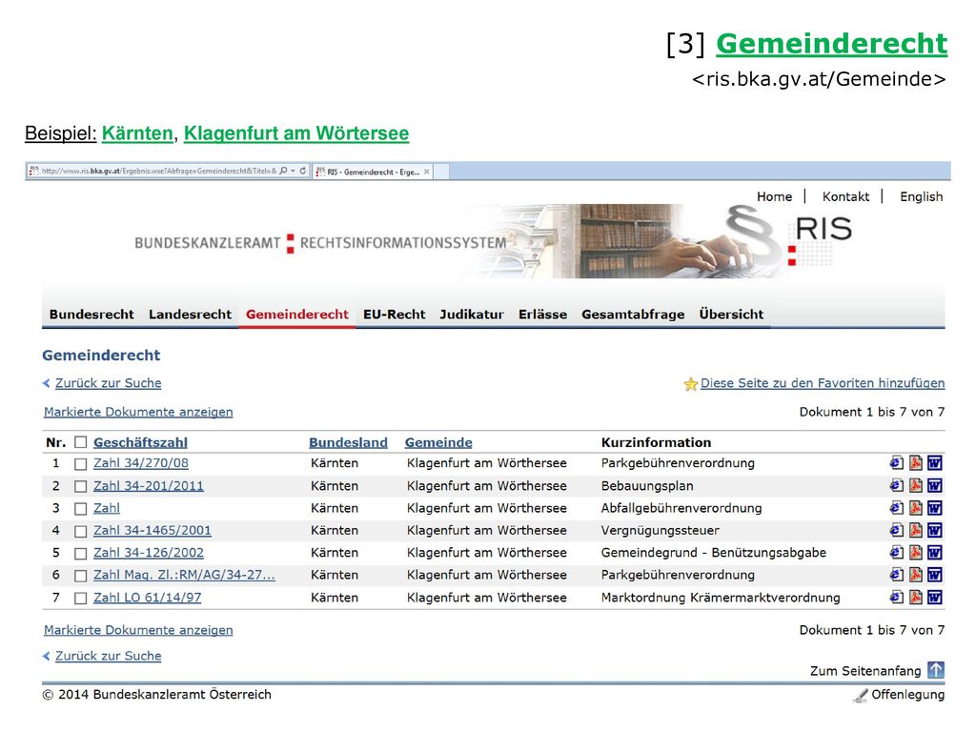Switch language via English link
Screen dimensions: 976x732
coord(922,196)
